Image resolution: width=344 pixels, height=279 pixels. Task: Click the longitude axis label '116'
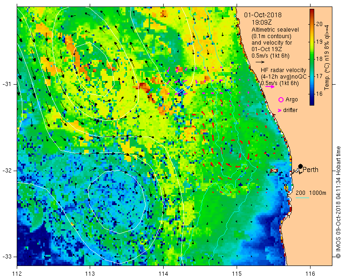(x=310, y=273)
